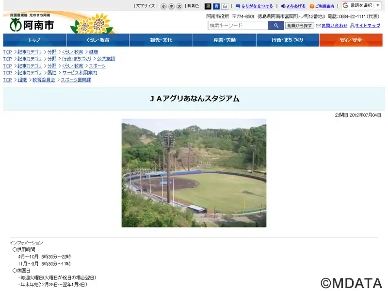Open the トップ navigation tab
This screenshot has height=291, width=388.
pyautogui.click(x=34, y=40)
